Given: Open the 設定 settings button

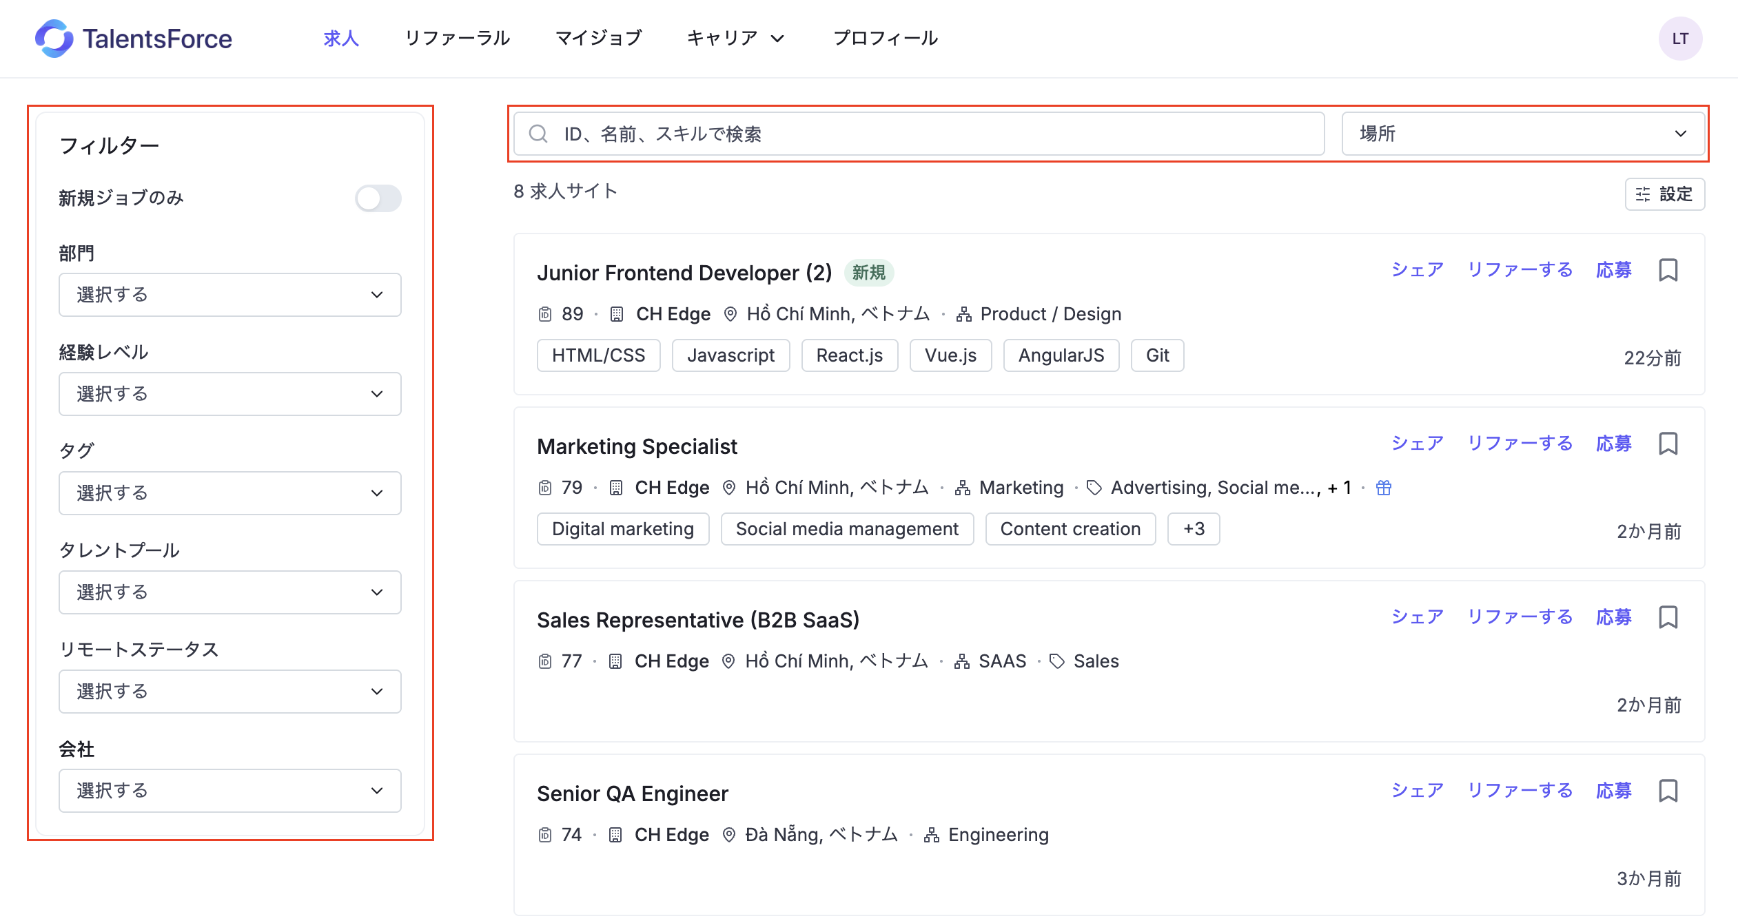Looking at the screenshot, I should pos(1664,194).
